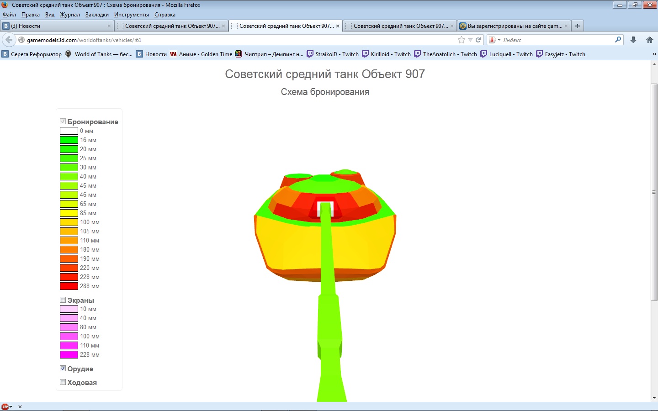Screen dimensions: 658x411
Task: Uncheck the Орудие checkbox
Action: 63,369
